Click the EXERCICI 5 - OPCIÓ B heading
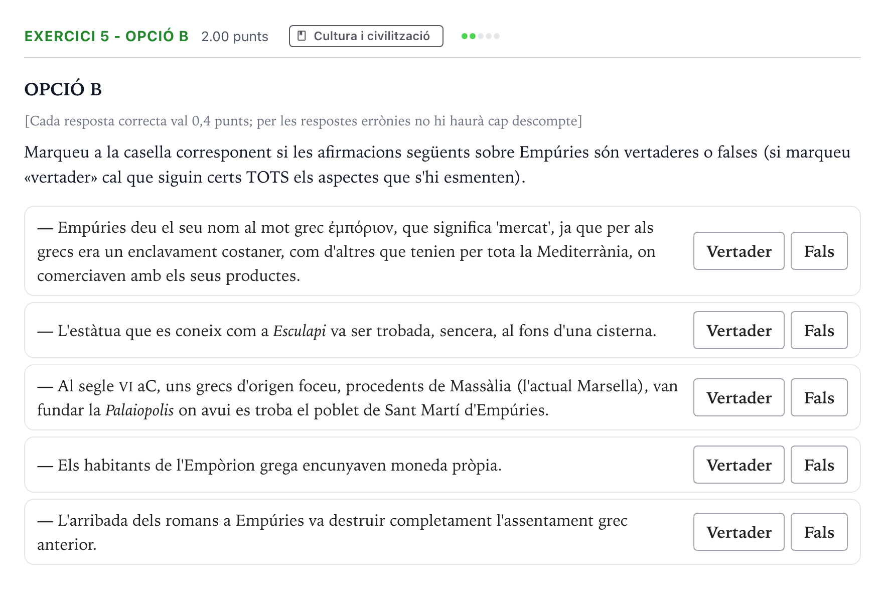This screenshot has width=885, height=590. (x=106, y=36)
